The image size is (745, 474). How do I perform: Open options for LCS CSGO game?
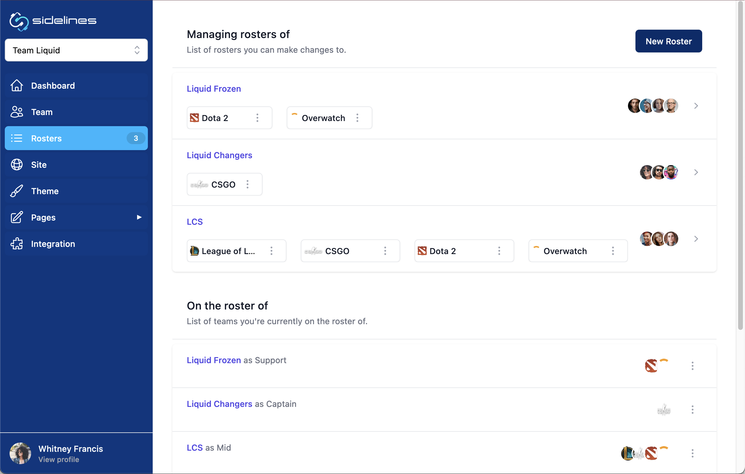pos(385,251)
